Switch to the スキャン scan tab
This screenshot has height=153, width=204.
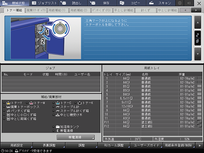click(x=161, y=3)
